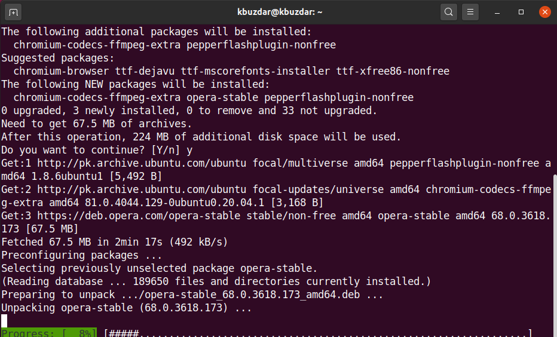The height and width of the screenshot is (337, 557).
Task: Click the opera-stable_68.0.3618.173_amd64.deb filename
Action: [252, 295]
